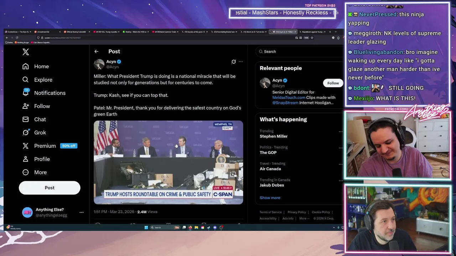The height and width of the screenshot is (256, 456).
Task: Open the three-dot menu on Acyn's post
Action: pos(241,62)
